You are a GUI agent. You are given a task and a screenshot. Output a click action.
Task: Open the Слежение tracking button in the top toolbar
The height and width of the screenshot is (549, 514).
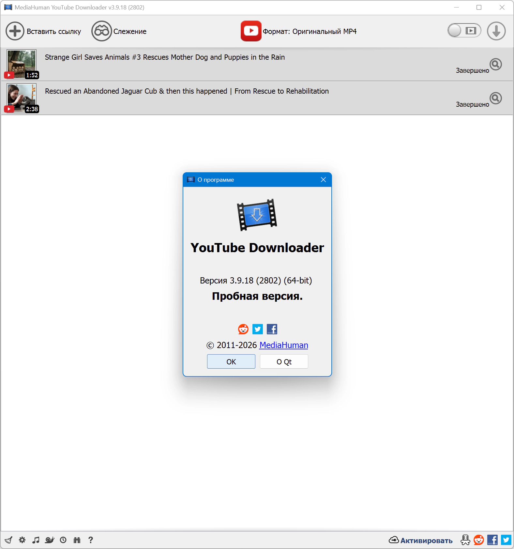[x=119, y=31]
